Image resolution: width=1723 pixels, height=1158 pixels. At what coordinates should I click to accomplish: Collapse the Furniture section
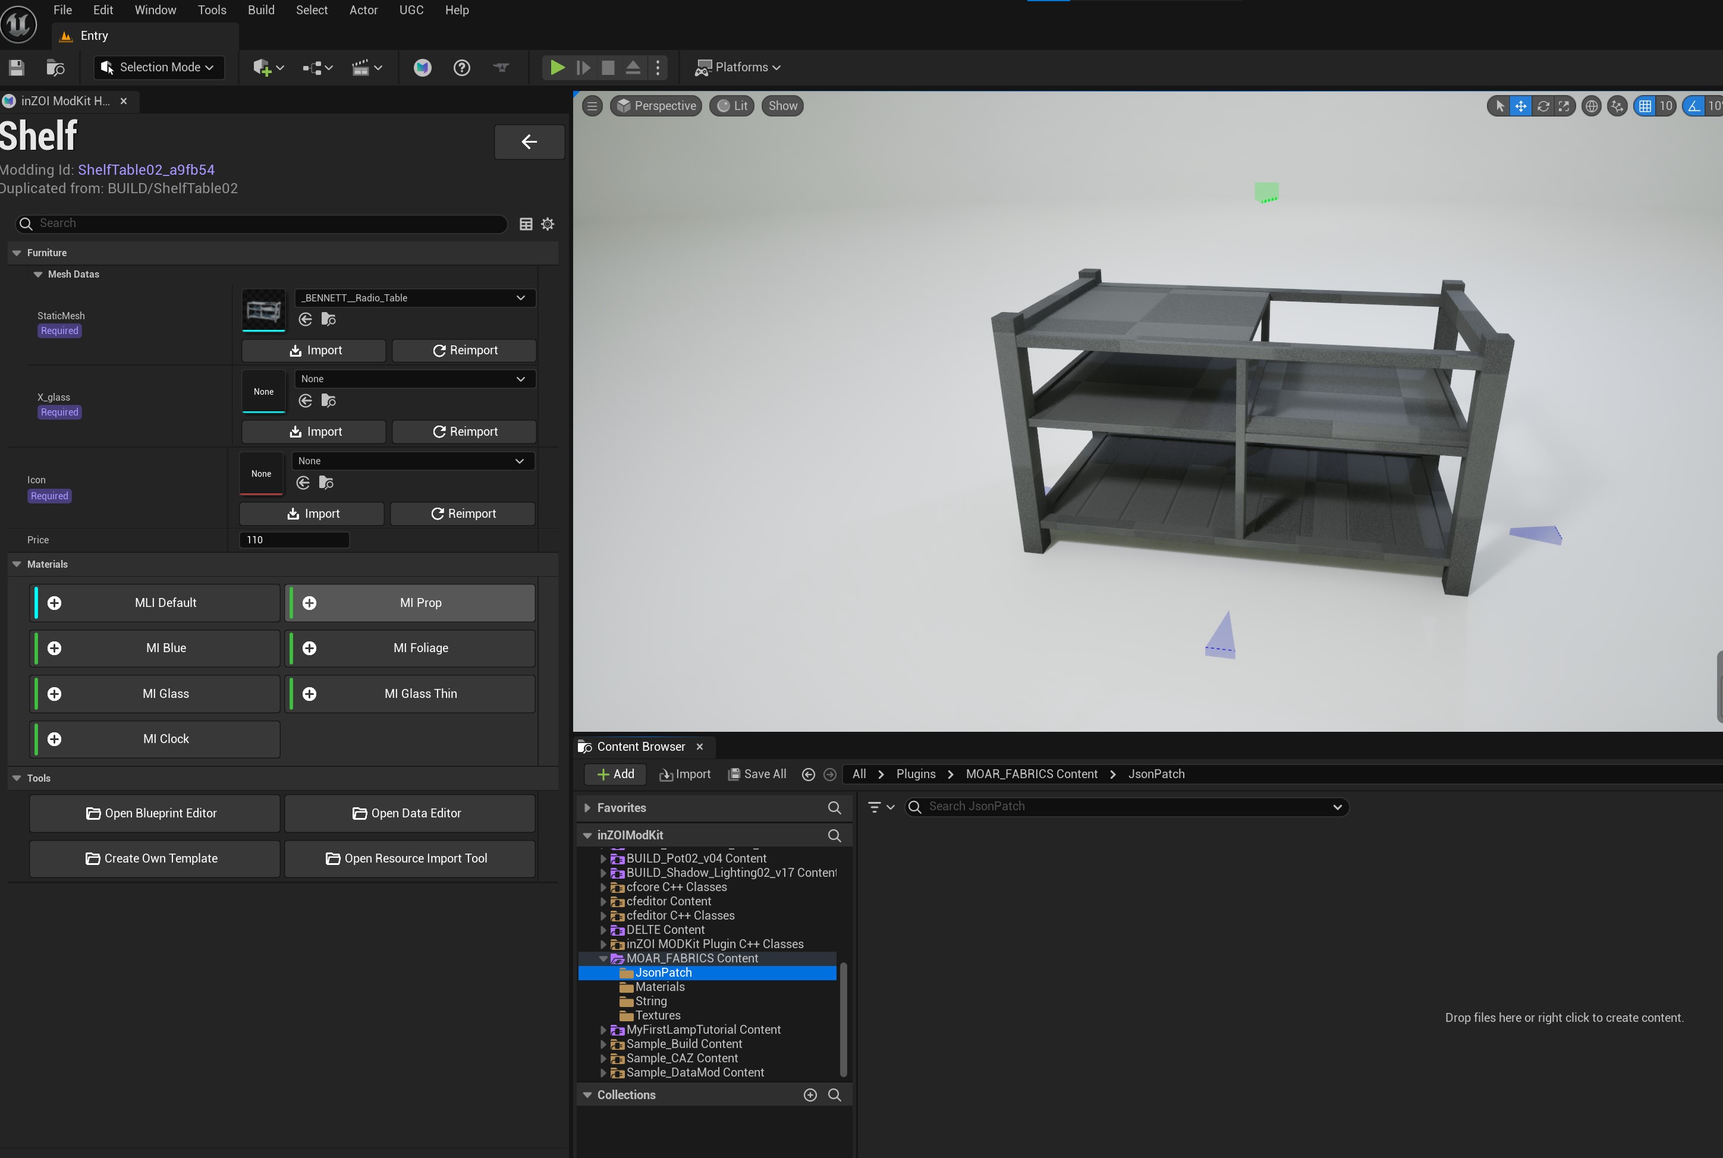(x=16, y=253)
